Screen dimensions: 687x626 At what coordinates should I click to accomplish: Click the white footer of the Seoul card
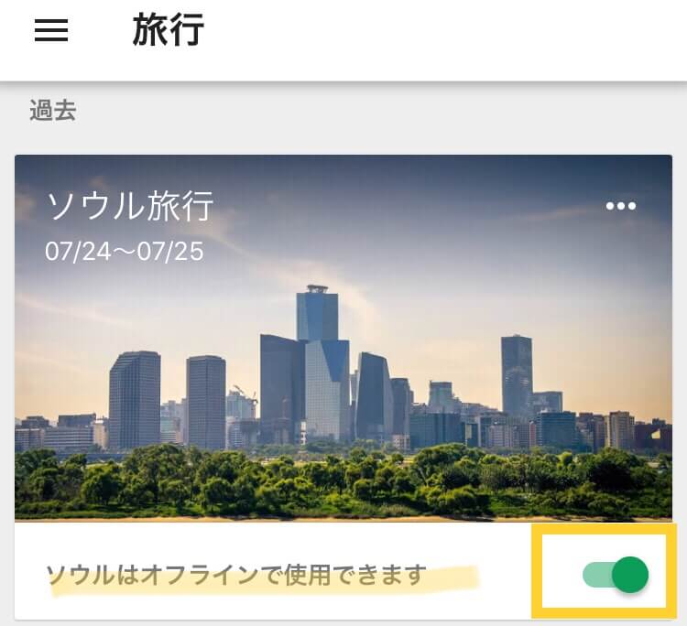[x=343, y=570]
